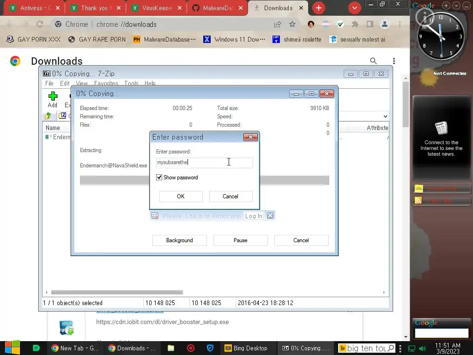Open Downloads page more-actions menu

tap(394, 61)
